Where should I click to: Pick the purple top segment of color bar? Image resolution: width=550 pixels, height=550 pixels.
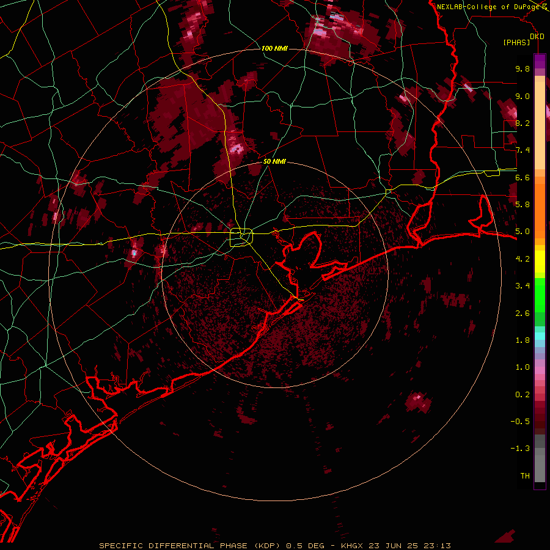[x=540, y=61]
